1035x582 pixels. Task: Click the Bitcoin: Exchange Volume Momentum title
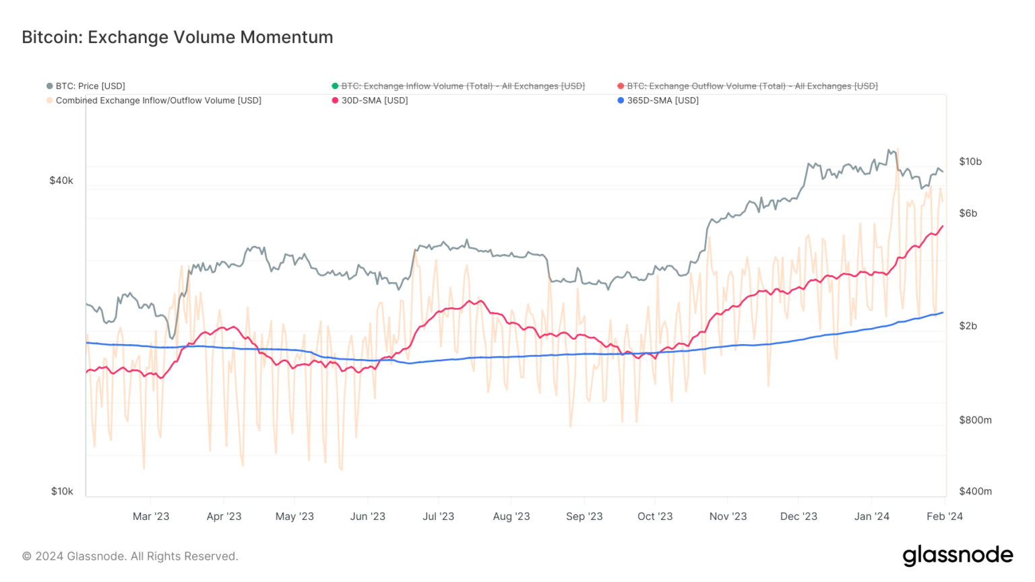[x=177, y=37]
